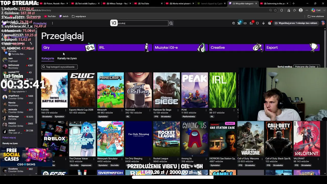Open the Esport category banner

click(292, 48)
